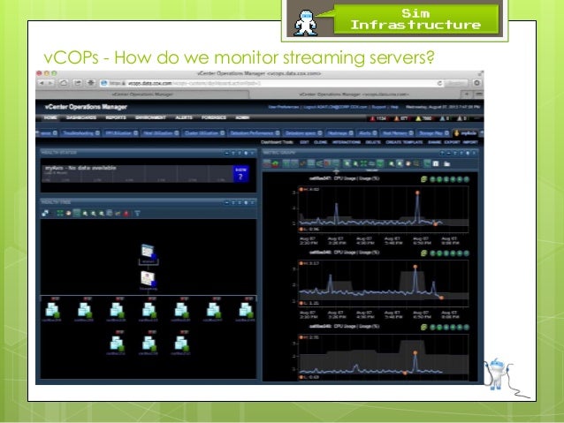
Task: Click the User Preferences link
Action: 284,107
